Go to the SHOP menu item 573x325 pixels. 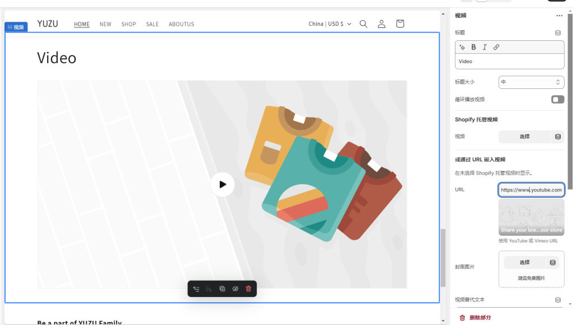129,24
